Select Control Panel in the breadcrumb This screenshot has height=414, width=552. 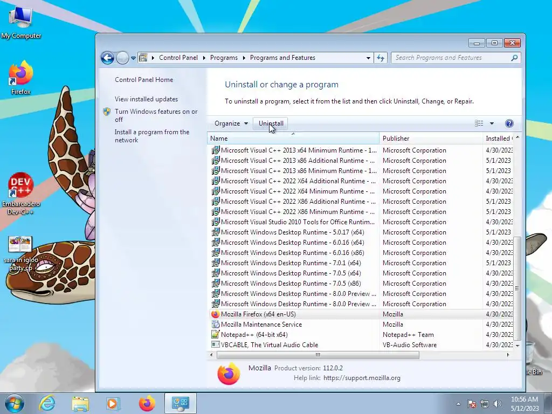(178, 58)
